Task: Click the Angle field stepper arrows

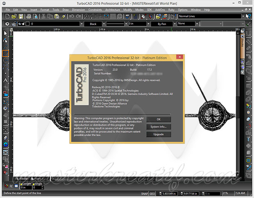Action: coord(43,188)
